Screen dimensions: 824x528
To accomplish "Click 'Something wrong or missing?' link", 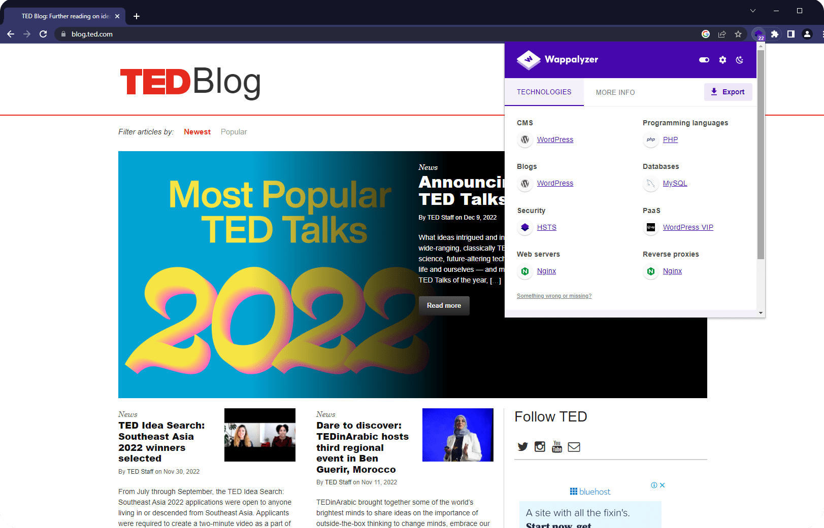I will pos(554,296).
